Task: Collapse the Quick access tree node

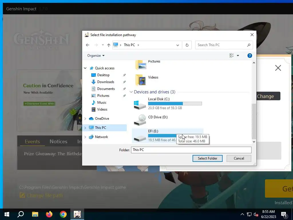Action: pos(85,68)
